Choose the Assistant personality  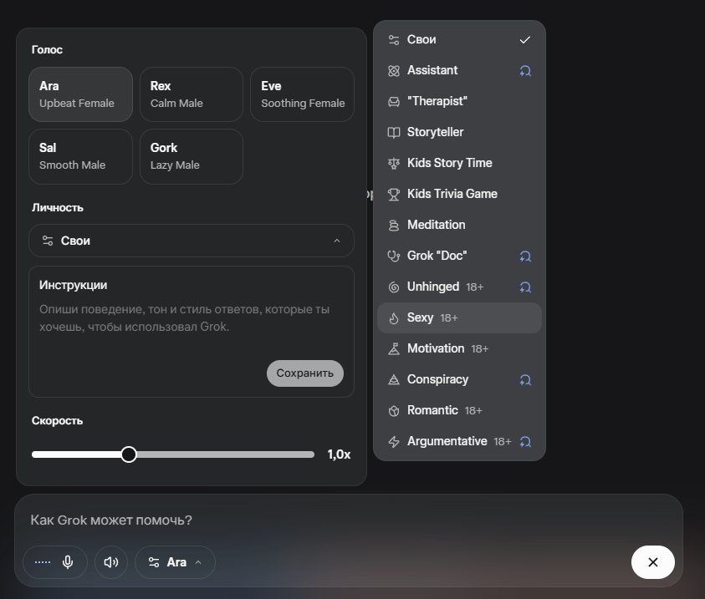459,70
